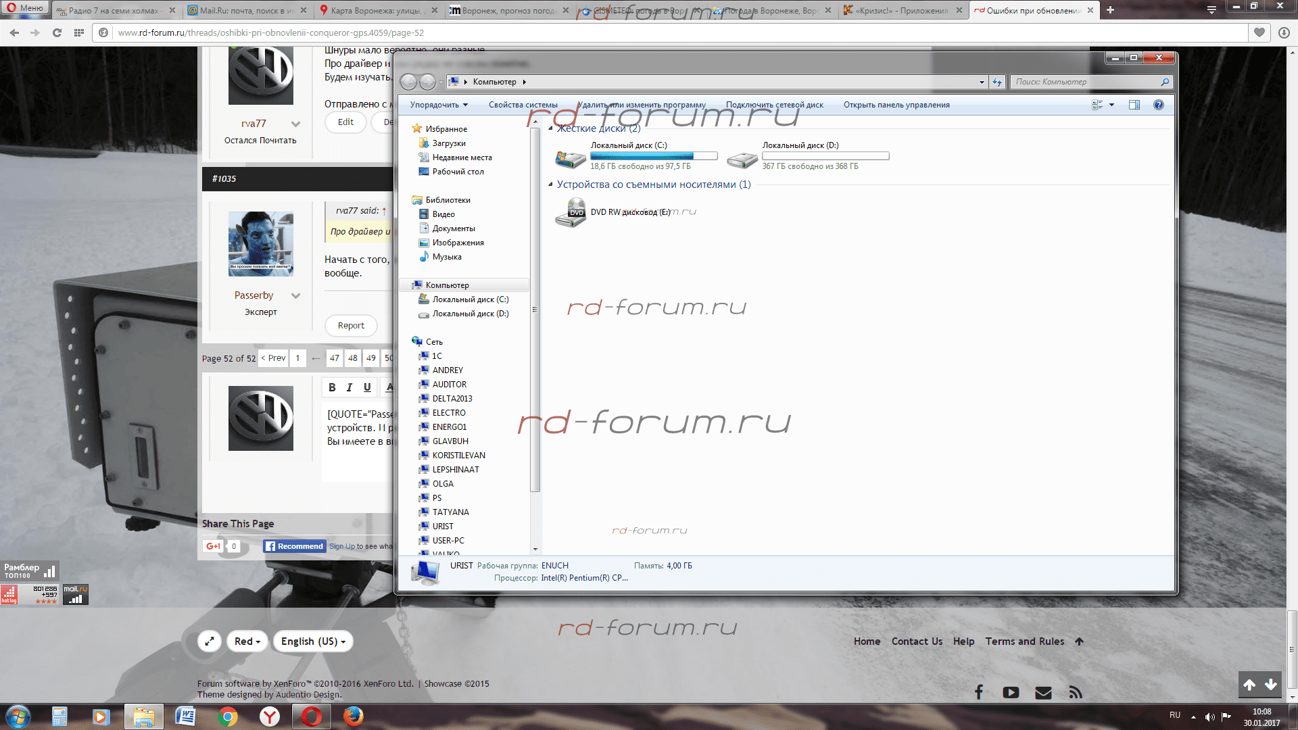The image size is (1298, 730).
Task: Toggle the preview pane icon
Action: coord(1134,105)
